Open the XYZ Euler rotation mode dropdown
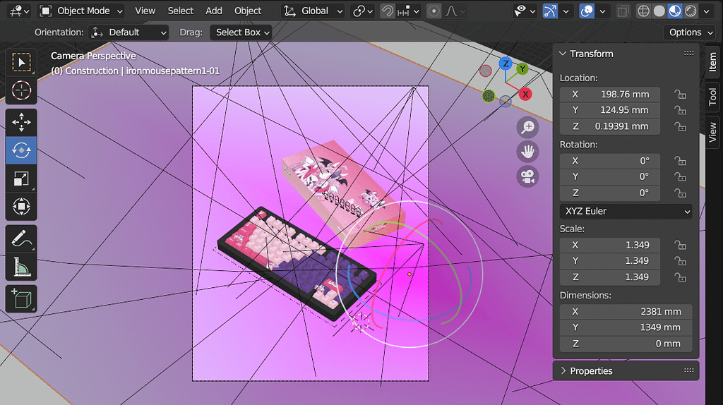 (x=626, y=211)
